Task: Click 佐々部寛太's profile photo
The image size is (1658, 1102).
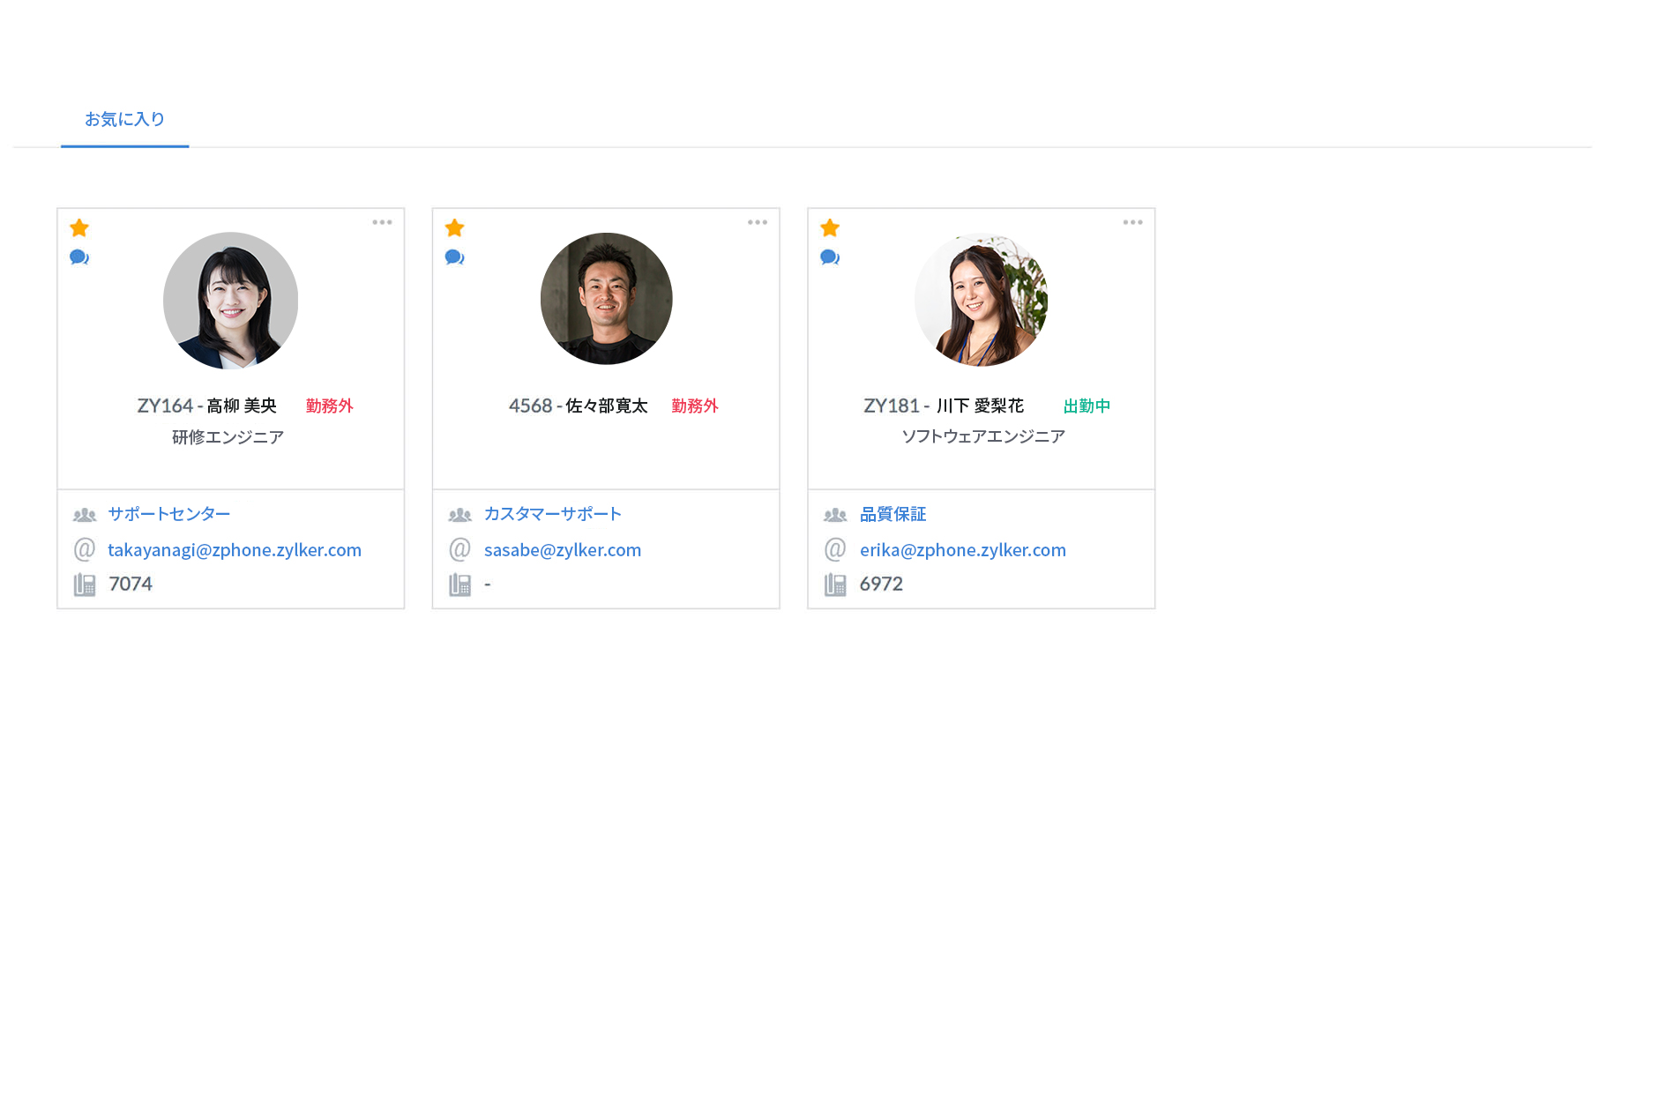Action: point(606,300)
